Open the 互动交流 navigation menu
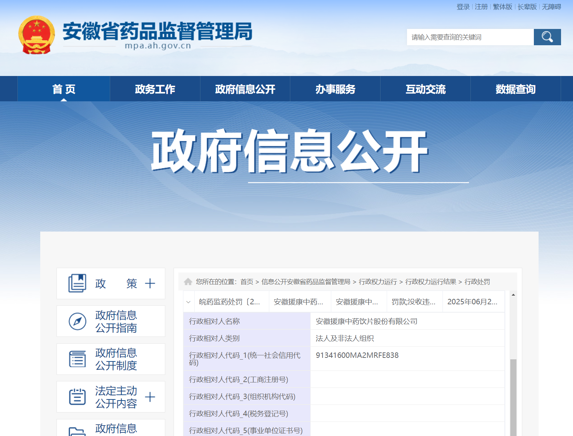Viewport: 573px width, 436px height. click(x=425, y=89)
